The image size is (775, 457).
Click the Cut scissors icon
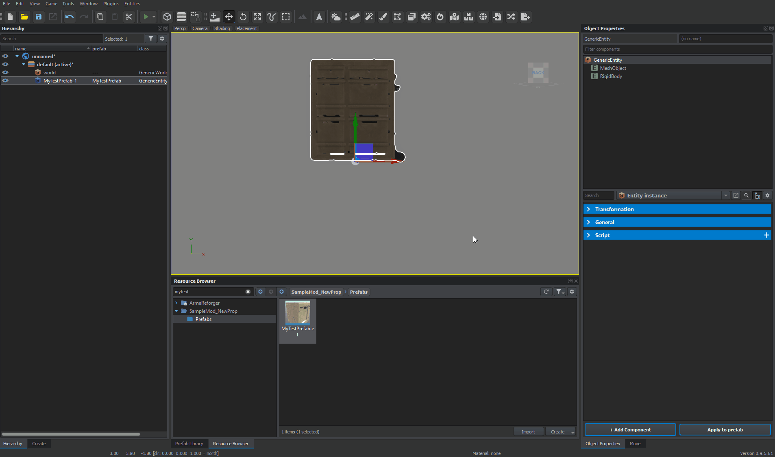point(129,17)
